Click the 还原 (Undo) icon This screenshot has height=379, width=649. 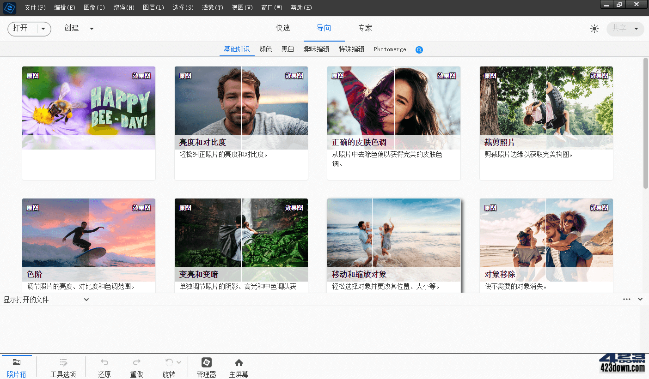pyautogui.click(x=104, y=362)
